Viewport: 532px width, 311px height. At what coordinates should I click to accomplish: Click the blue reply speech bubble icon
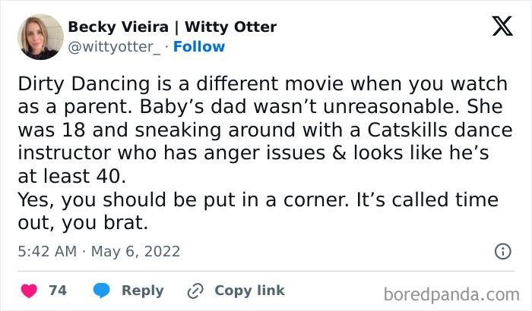pos(101,291)
